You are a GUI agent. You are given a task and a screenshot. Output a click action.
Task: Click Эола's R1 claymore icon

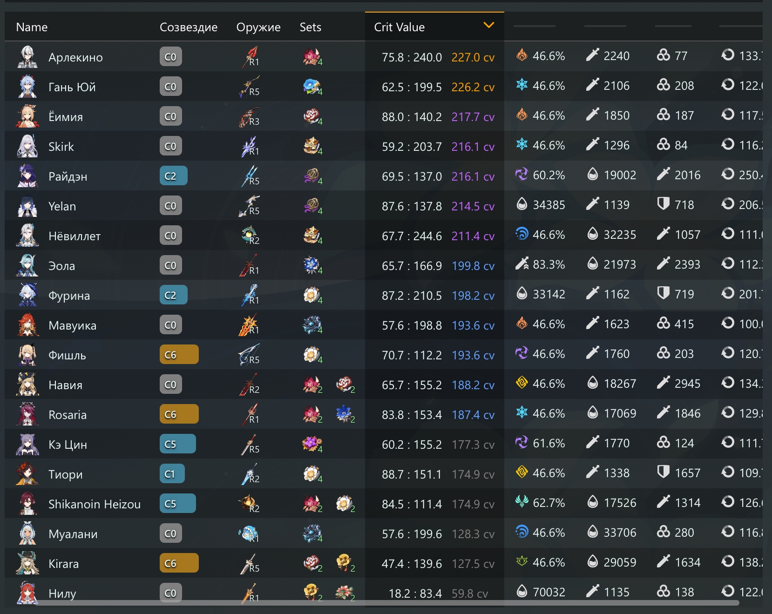(250, 265)
